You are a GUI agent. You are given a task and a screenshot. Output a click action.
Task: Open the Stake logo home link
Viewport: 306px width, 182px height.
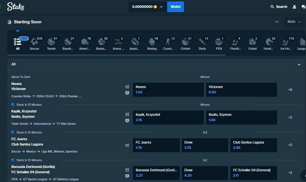pos(16,6)
